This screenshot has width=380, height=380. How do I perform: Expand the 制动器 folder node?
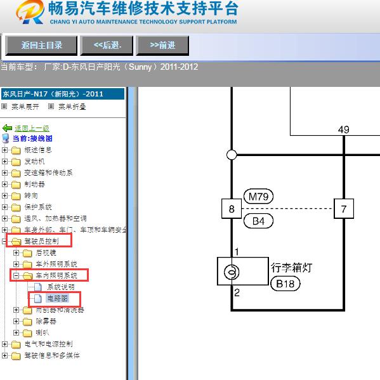(4, 184)
